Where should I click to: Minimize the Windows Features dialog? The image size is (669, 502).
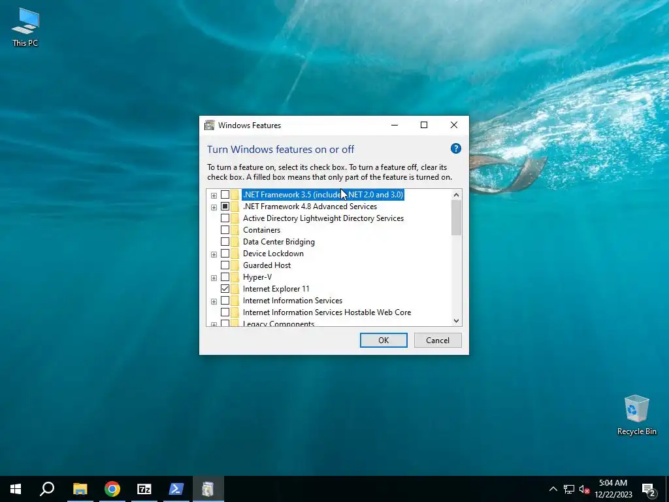click(395, 125)
